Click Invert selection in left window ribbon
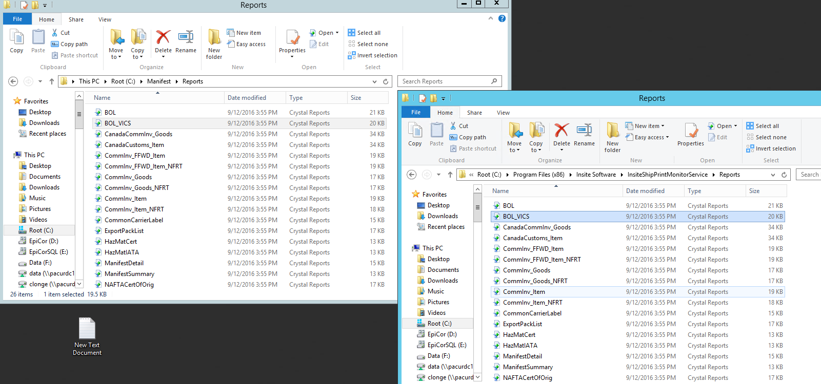Viewport: 821px width, 384px height. point(372,55)
